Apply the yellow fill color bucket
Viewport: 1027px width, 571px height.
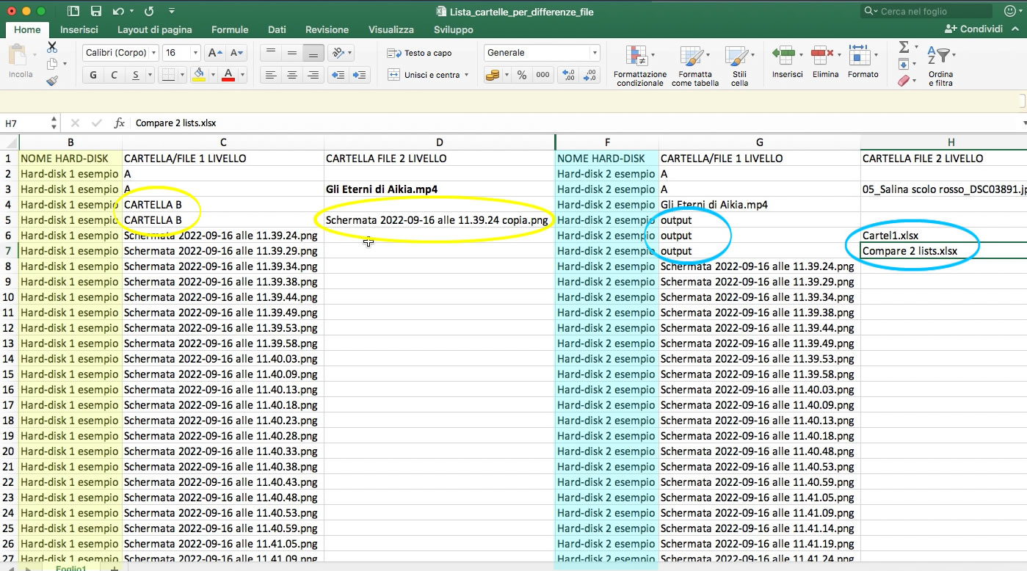pos(199,75)
